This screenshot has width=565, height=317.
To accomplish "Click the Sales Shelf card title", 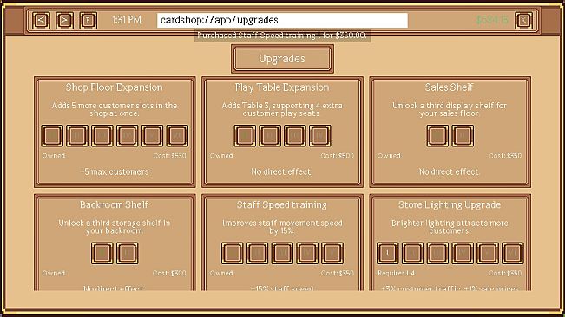I will click(450, 87).
